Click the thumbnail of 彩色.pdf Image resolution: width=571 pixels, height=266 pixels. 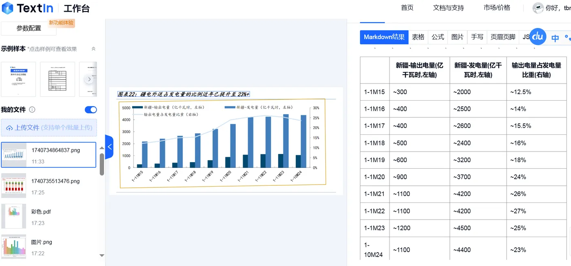[x=14, y=216]
